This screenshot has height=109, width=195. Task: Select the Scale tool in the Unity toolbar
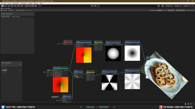pos(12,6)
